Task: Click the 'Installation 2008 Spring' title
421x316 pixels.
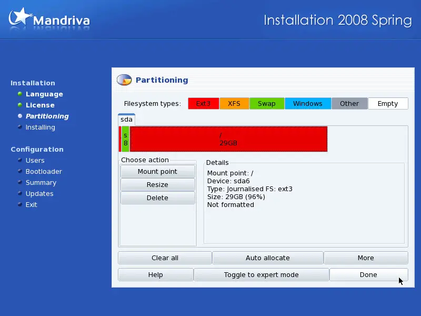Action: click(x=338, y=21)
